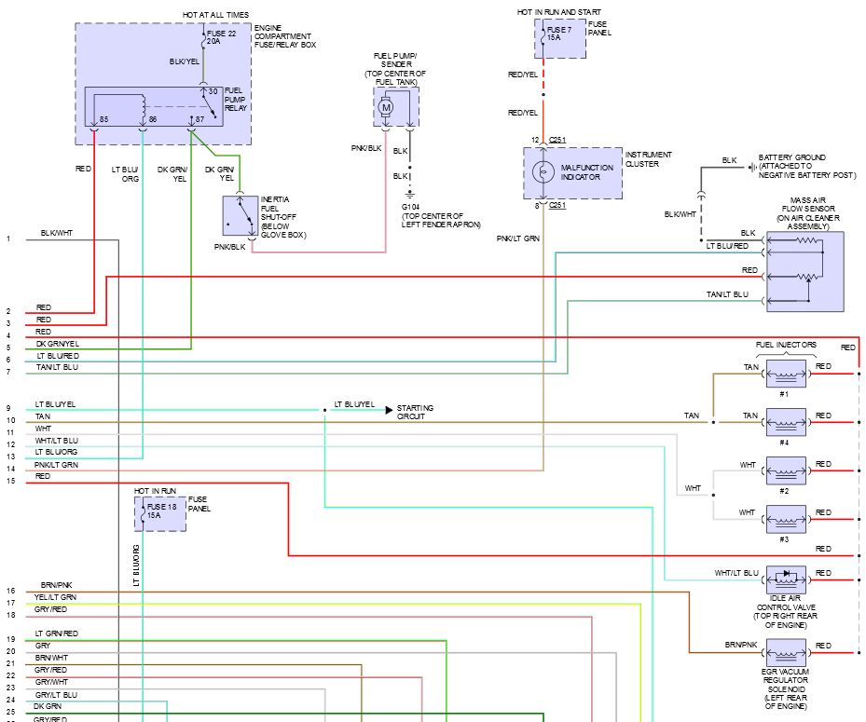Click the inertia fuel shut-off switch box
The width and height of the screenshot is (866, 722).
click(x=241, y=216)
